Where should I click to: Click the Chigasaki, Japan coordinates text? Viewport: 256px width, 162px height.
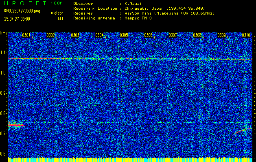click(x=165, y=9)
